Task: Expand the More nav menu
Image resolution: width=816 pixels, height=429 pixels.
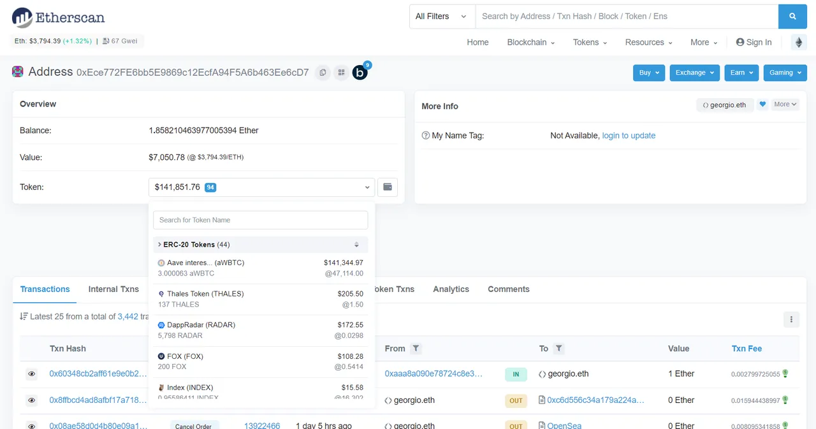Action: [704, 42]
